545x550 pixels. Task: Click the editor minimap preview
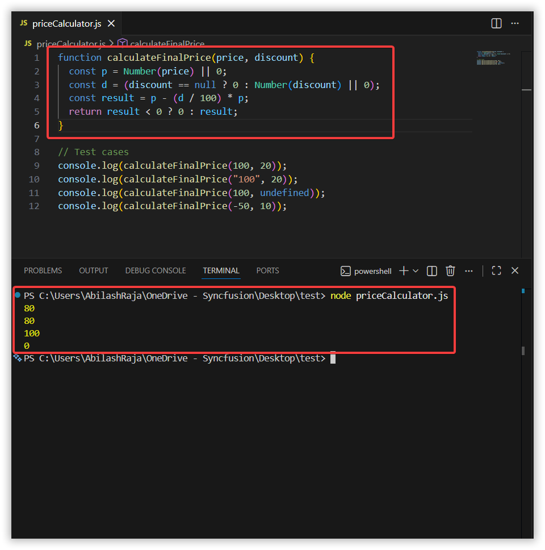tap(492, 58)
